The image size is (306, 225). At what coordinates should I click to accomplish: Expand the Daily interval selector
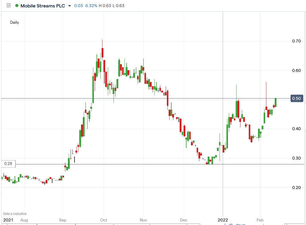click(x=14, y=22)
